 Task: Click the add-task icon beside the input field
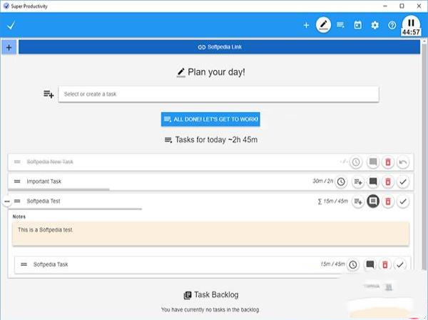(x=49, y=94)
